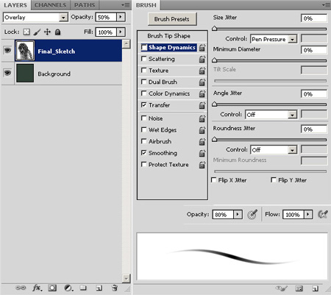The width and height of the screenshot is (331, 295).
Task: Check the Flip Y Jitter option
Action: click(x=274, y=180)
